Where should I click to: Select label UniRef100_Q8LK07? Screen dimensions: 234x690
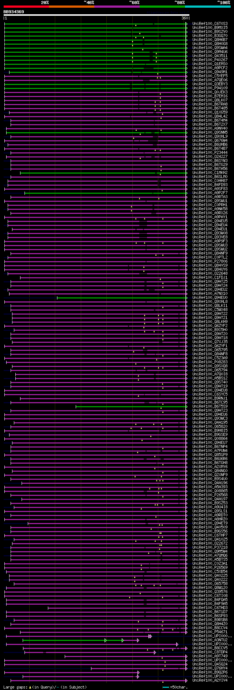point(210,100)
